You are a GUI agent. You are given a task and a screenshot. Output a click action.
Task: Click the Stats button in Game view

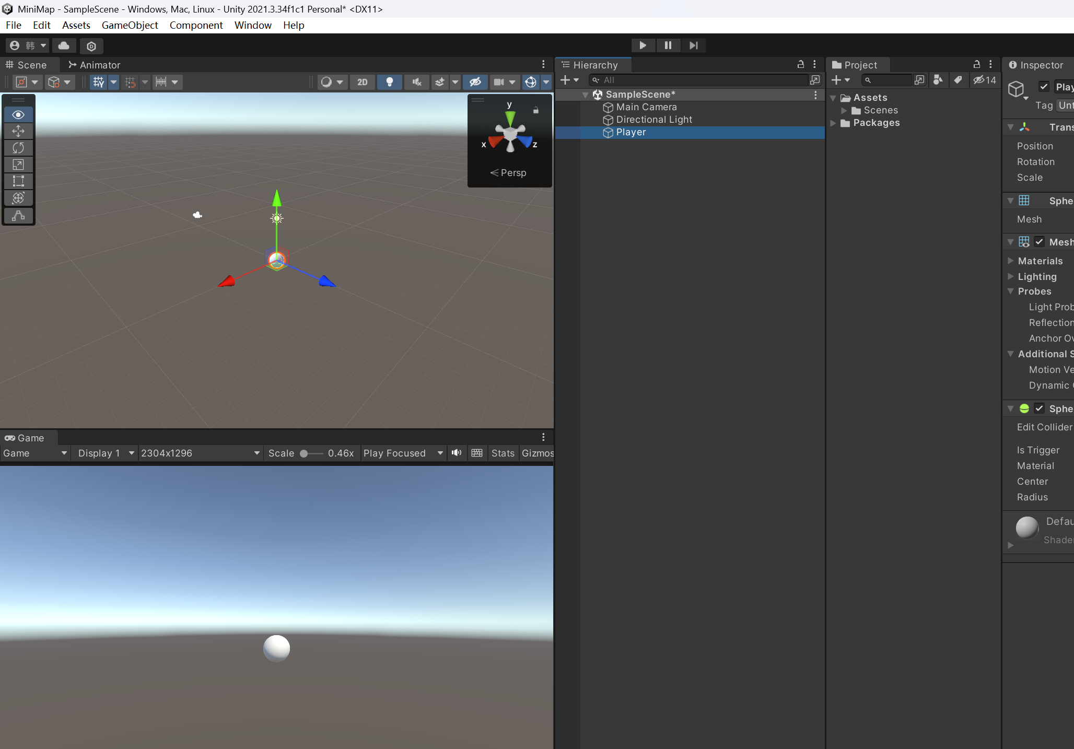503,453
